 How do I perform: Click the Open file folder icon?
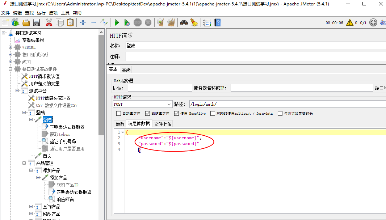(26, 23)
